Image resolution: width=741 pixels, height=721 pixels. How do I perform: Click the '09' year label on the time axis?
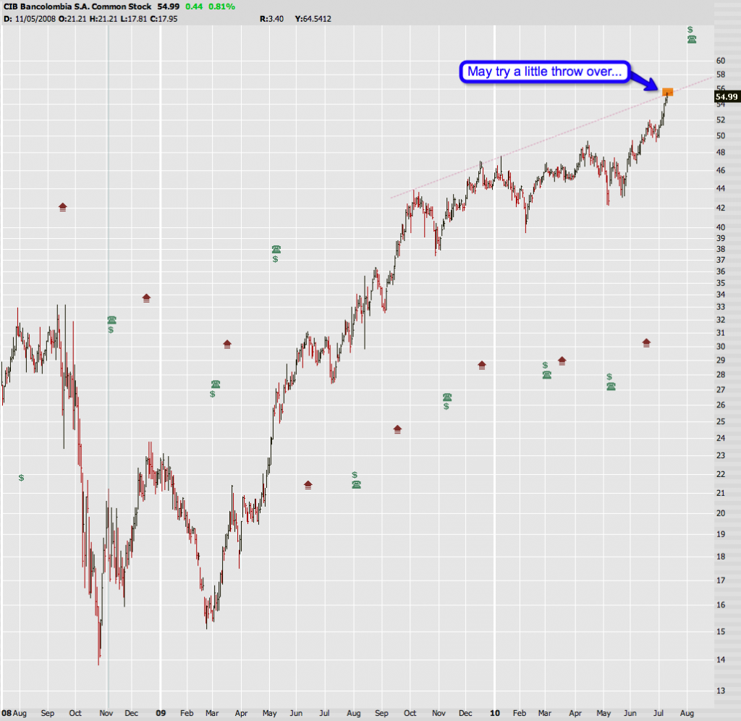[161, 713]
